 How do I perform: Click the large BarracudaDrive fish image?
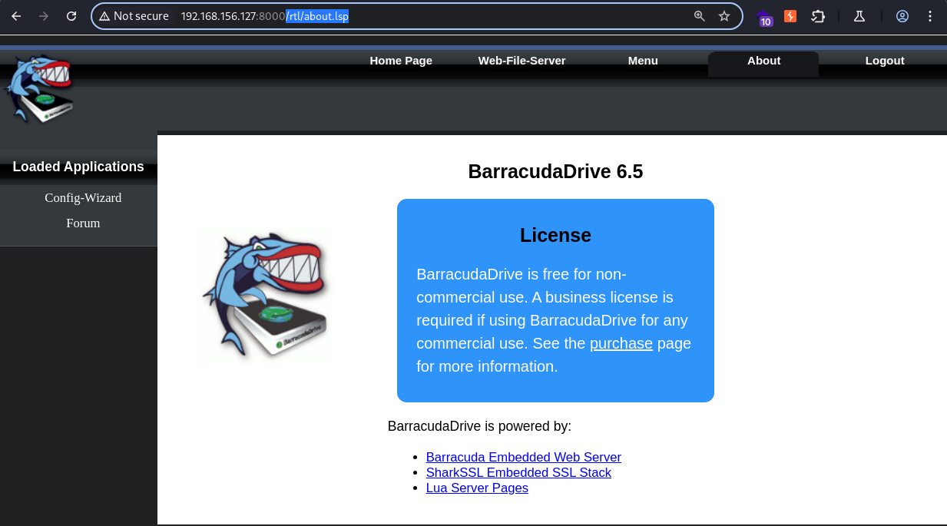(264, 296)
